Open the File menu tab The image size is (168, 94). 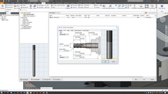click(x=2, y=3)
